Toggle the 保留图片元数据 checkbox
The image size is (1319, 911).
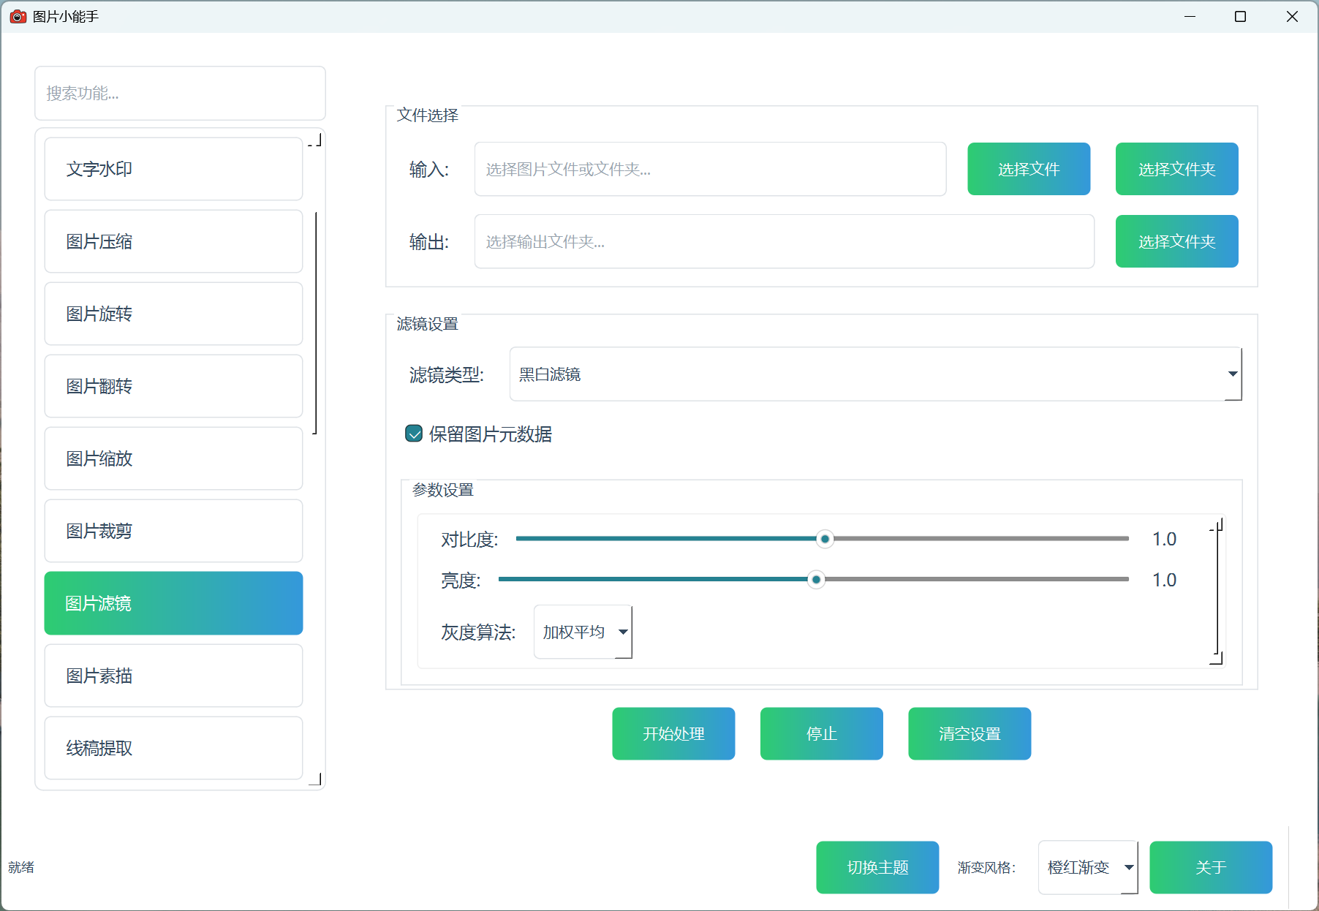pyautogui.click(x=414, y=434)
